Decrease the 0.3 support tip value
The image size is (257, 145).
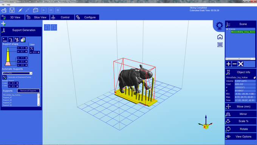(19, 48)
